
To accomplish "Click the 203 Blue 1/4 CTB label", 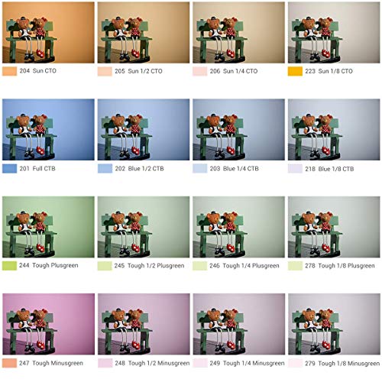I will pyautogui.click(x=235, y=169).
